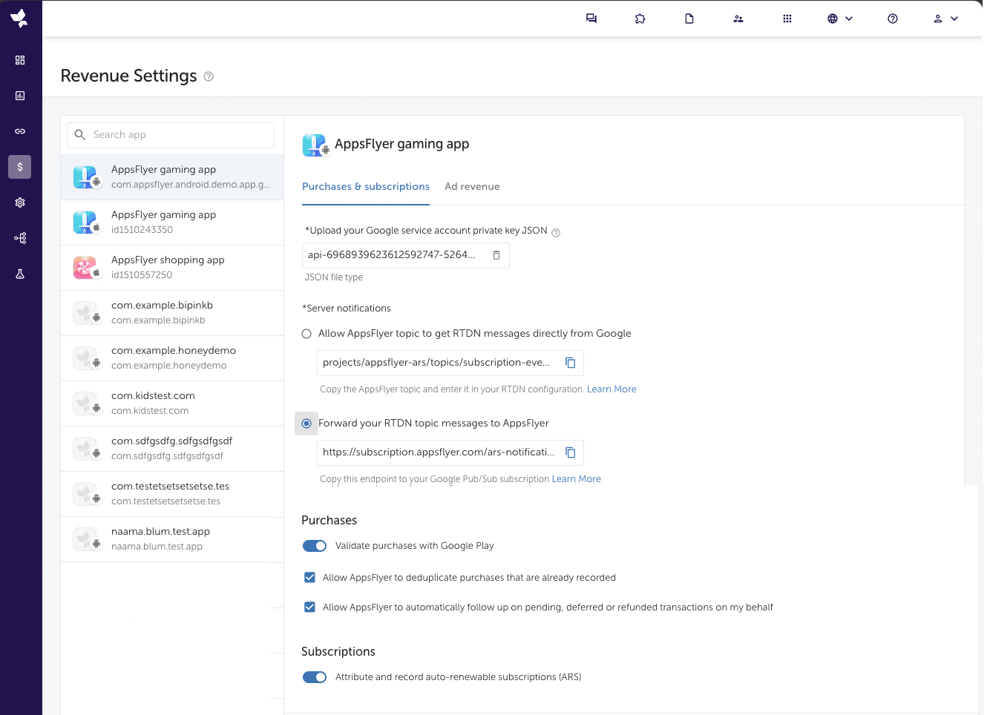This screenshot has height=715, width=984.
Task: Open the help question mark in top bar
Action: [x=893, y=19]
